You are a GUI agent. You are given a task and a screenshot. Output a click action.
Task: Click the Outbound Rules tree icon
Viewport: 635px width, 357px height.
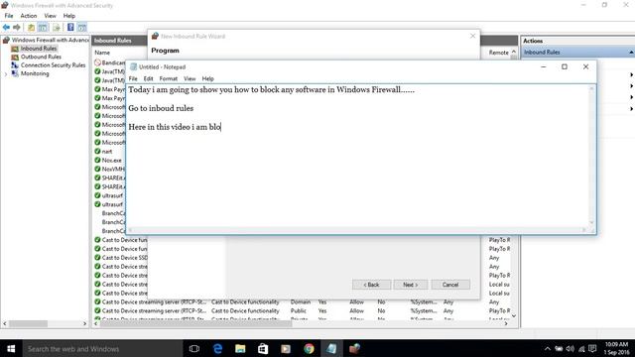coord(15,58)
